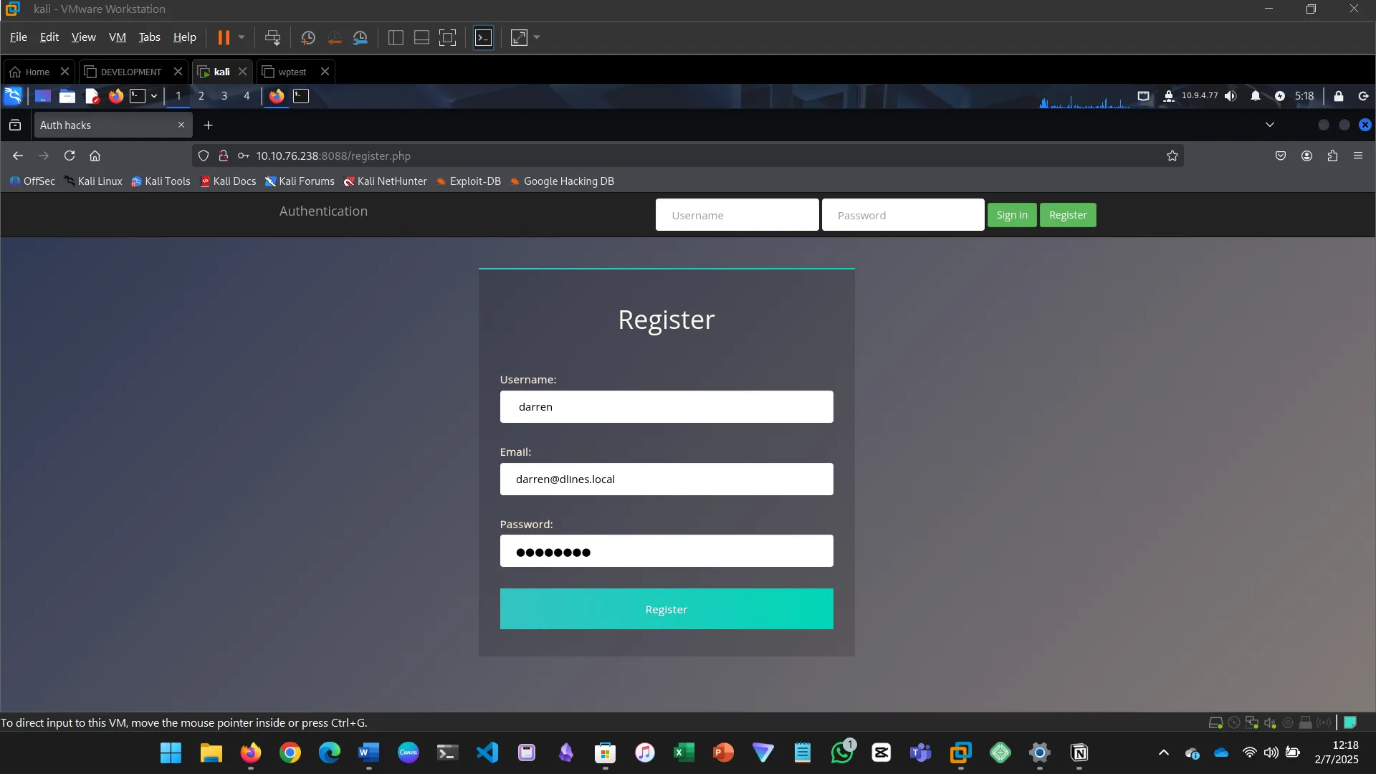Open Firefox list all tabs chevron

tap(1269, 125)
